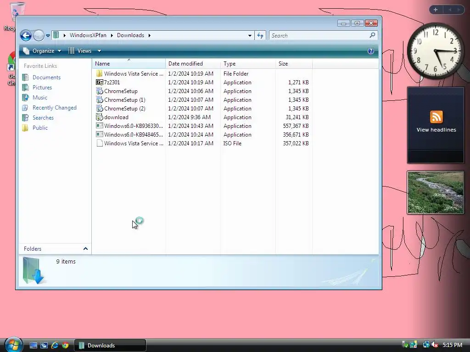Select the ChromeSetup (1) file icon

(99, 99)
